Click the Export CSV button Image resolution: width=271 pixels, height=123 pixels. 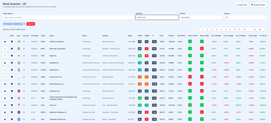(242, 5)
